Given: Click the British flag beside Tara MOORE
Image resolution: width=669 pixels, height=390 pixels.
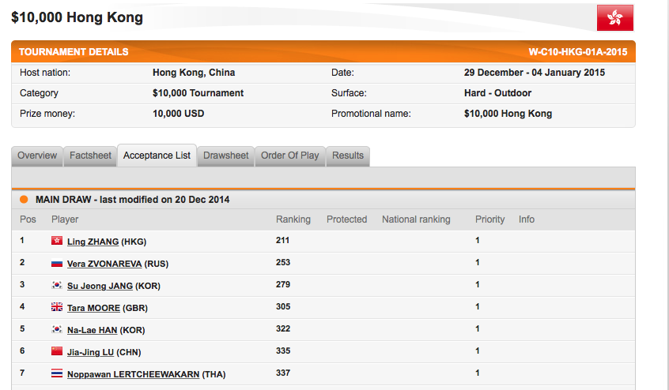Looking at the screenshot, I should point(57,307).
